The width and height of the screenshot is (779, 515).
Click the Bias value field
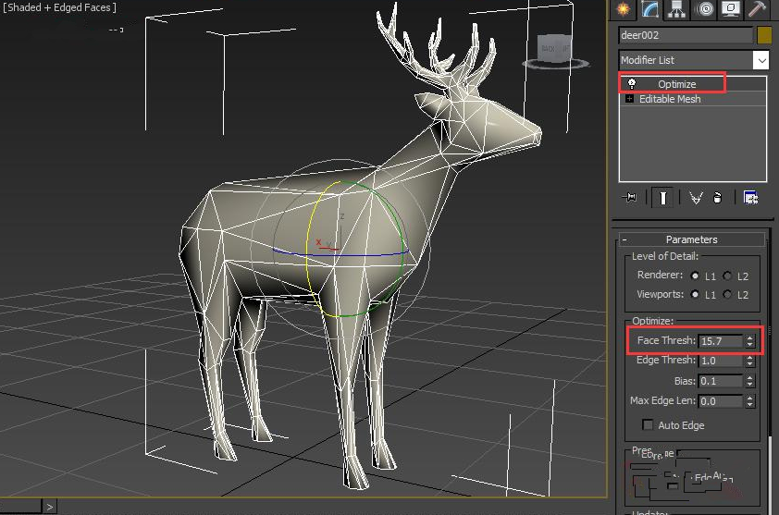pyautogui.click(x=721, y=381)
